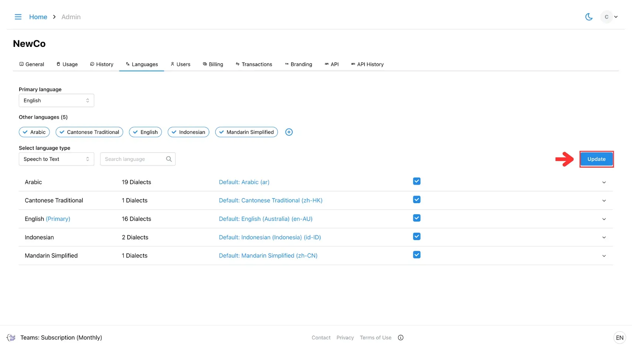Image resolution: width=632 pixels, height=349 pixels.
Task: Toggle dark mode moon icon
Action: pos(589,17)
